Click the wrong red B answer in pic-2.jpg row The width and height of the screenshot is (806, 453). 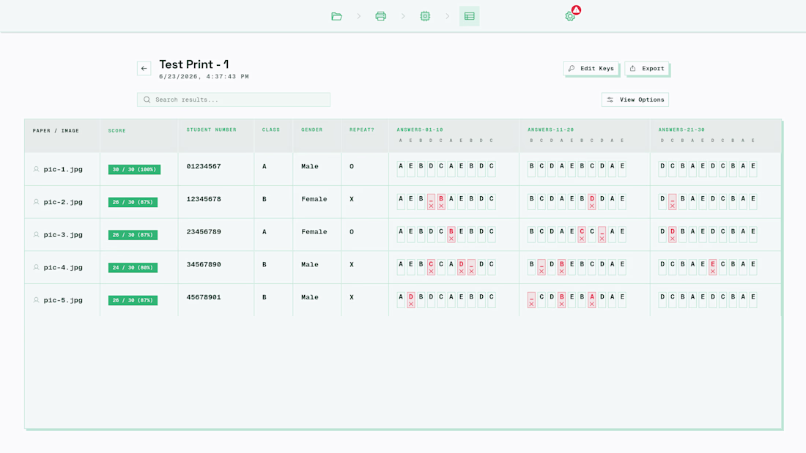441,202
